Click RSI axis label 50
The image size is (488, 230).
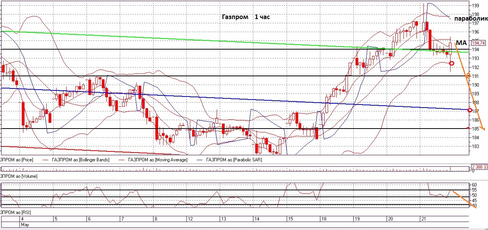tap(474, 195)
